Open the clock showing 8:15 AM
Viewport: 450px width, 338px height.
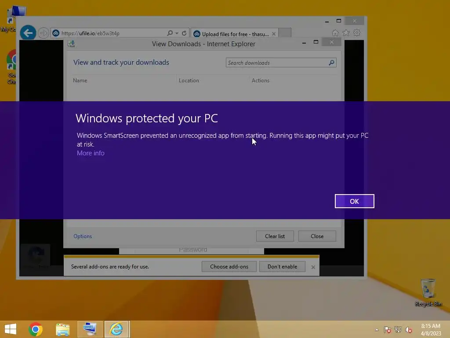coord(431,329)
